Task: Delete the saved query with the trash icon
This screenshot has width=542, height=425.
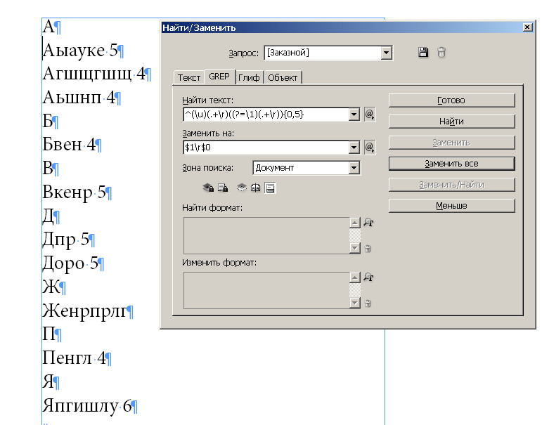Action: click(x=441, y=53)
